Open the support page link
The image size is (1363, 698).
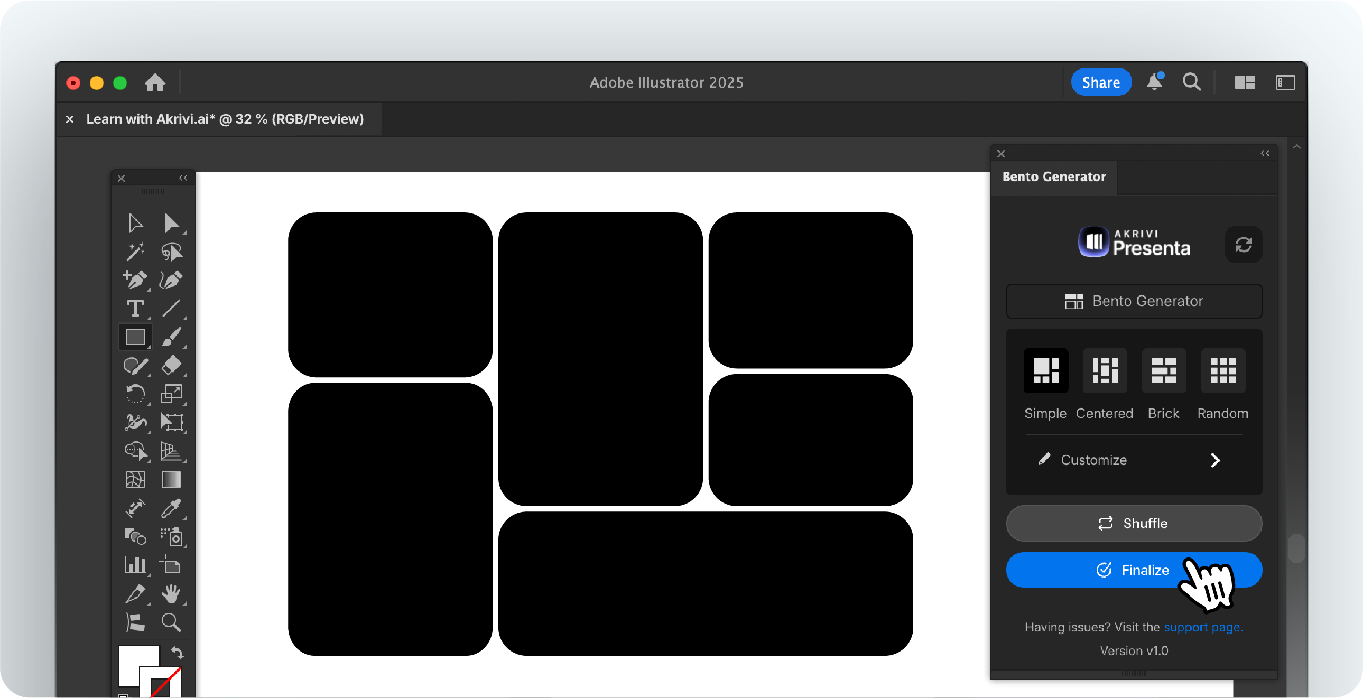pos(1203,627)
